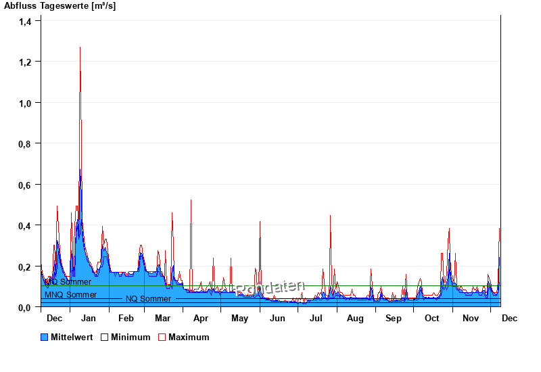Viewport: 541px width, 372px height.
Task: Click the 1,4 value on y-axis
Action: (25, 21)
